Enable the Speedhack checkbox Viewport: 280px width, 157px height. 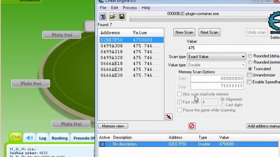[x=249, y=82]
